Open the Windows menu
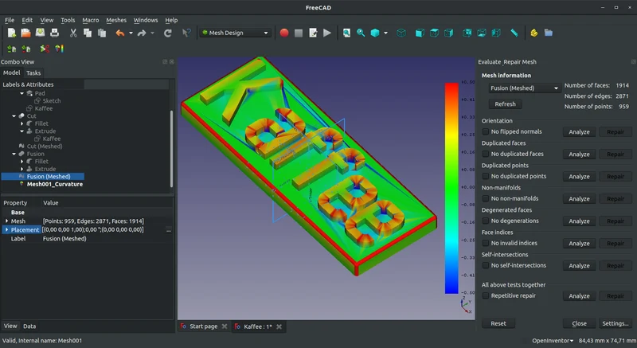 (146, 20)
